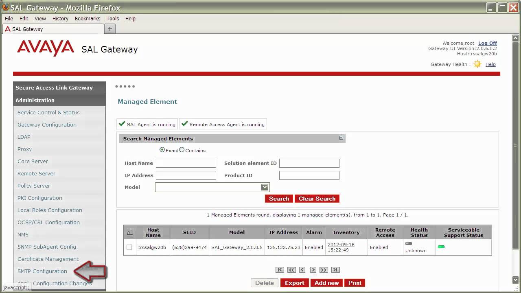The height and width of the screenshot is (293, 521).
Task: Open the File menu
Action: pos(9,18)
